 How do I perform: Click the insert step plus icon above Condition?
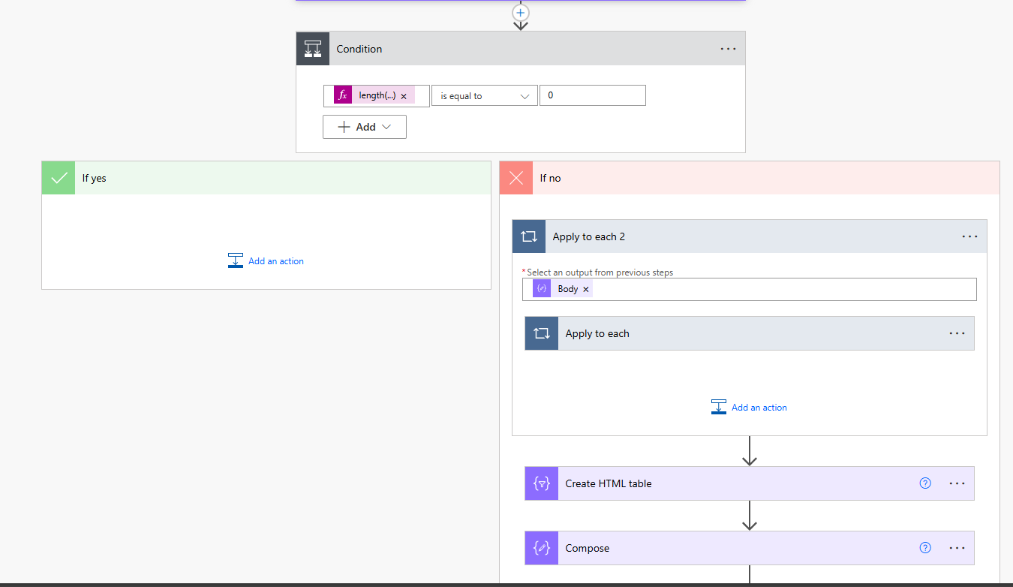(521, 13)
